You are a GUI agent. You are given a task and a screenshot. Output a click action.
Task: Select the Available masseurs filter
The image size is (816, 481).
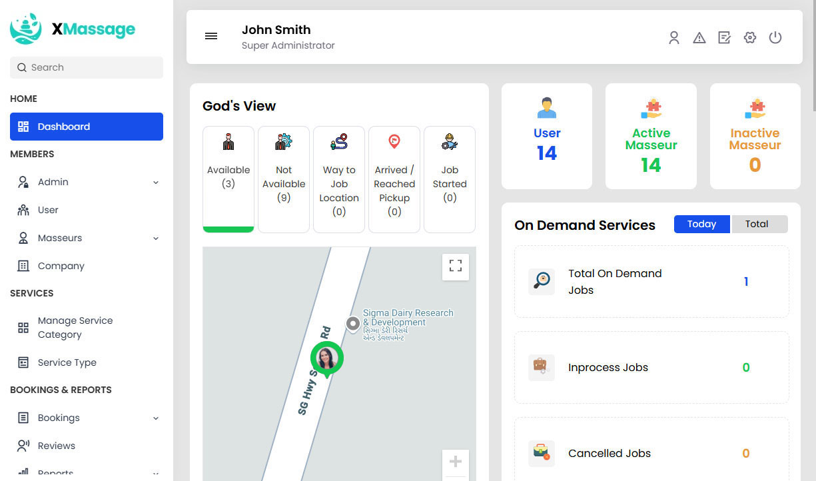pos(228,179)
